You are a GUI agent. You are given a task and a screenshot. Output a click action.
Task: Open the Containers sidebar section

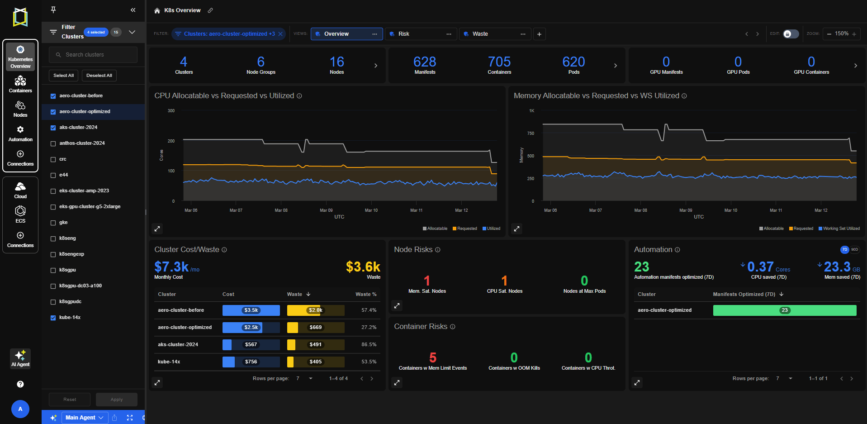20,85
